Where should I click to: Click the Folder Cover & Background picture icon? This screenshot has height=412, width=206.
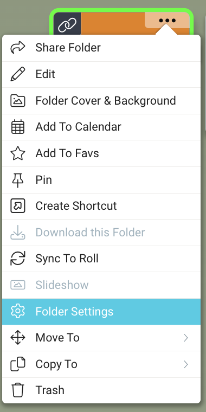pyautogui.click(x=17, y=101)
